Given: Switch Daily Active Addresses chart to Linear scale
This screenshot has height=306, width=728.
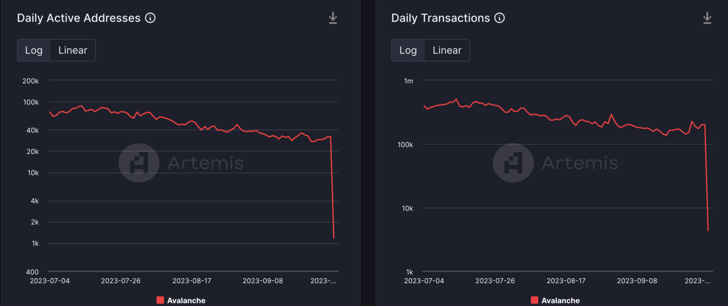Looking at the screenshot, I should coord(73,51).
